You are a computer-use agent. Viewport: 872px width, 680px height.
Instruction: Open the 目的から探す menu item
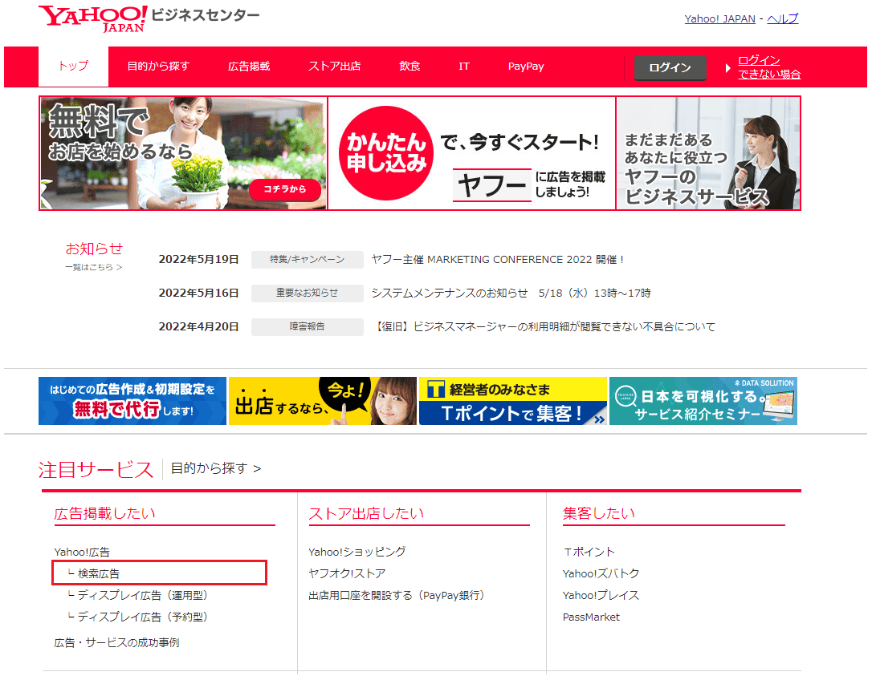158,67
